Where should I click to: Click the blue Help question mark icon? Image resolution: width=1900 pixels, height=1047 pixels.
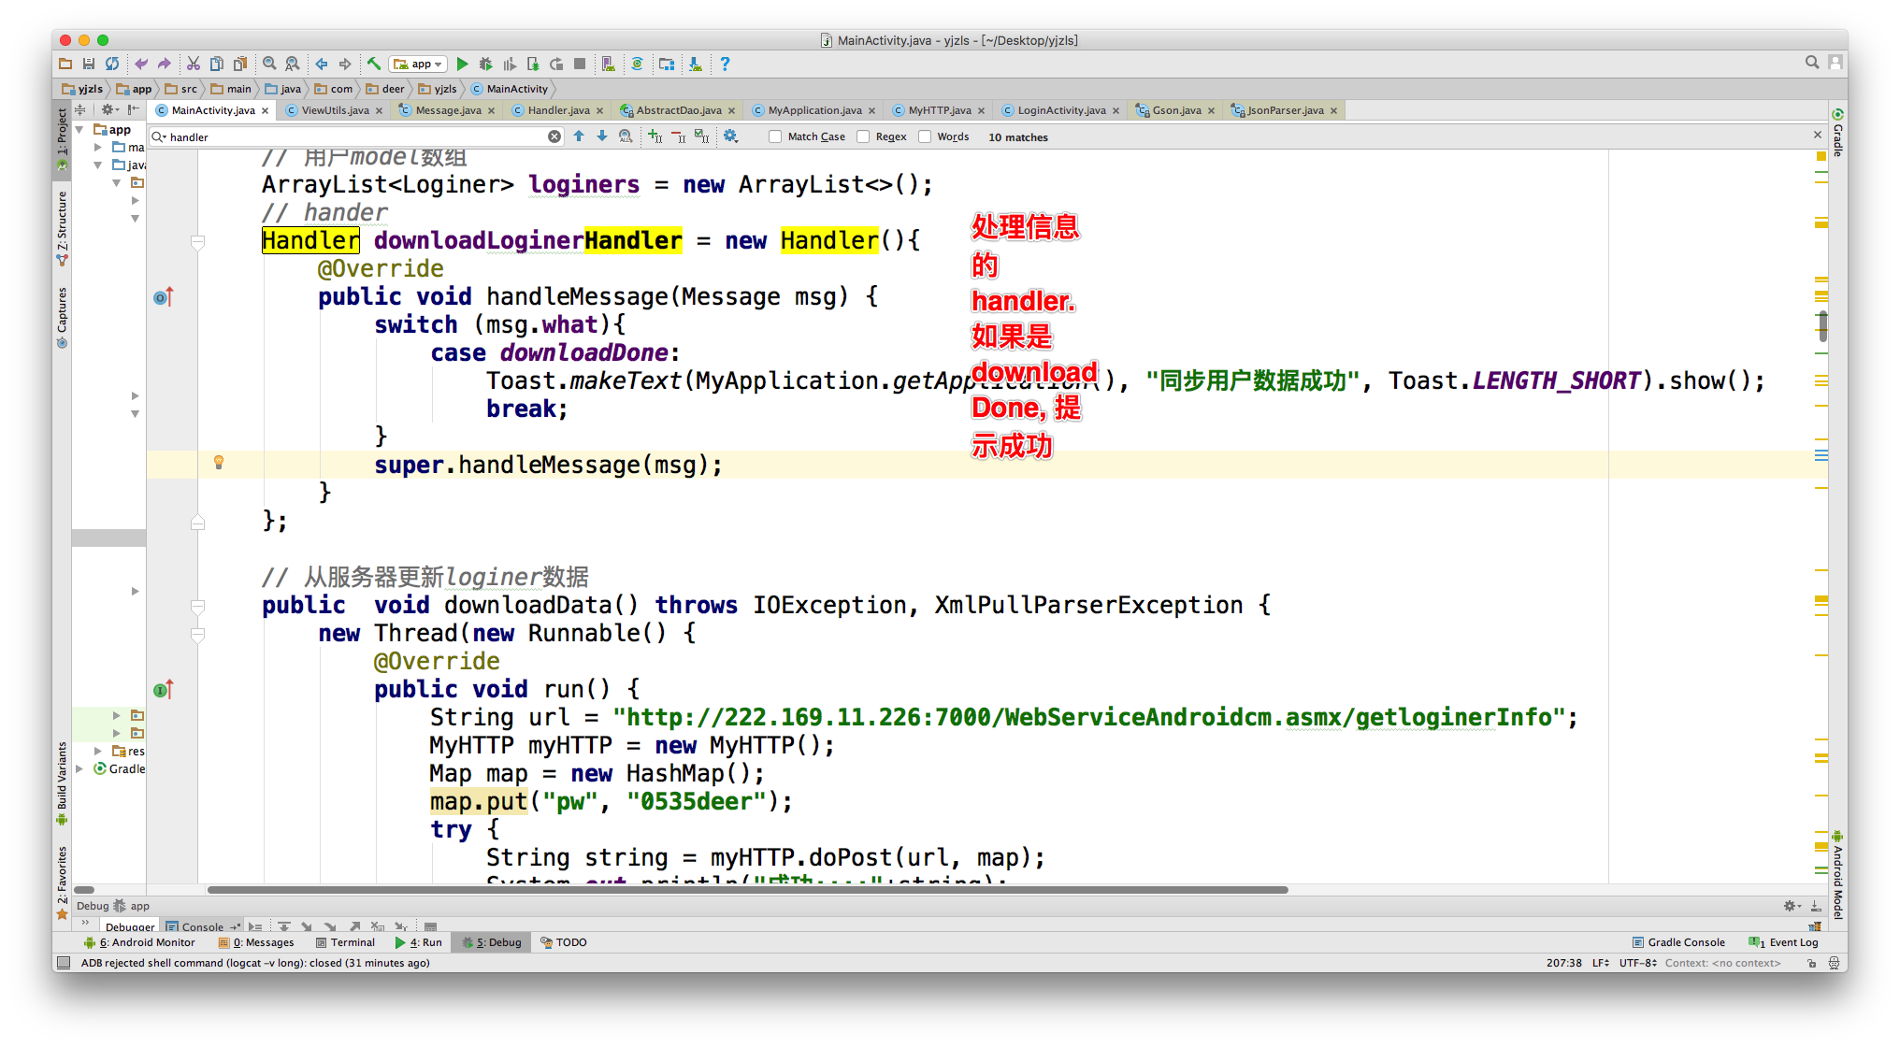point(725,64)
